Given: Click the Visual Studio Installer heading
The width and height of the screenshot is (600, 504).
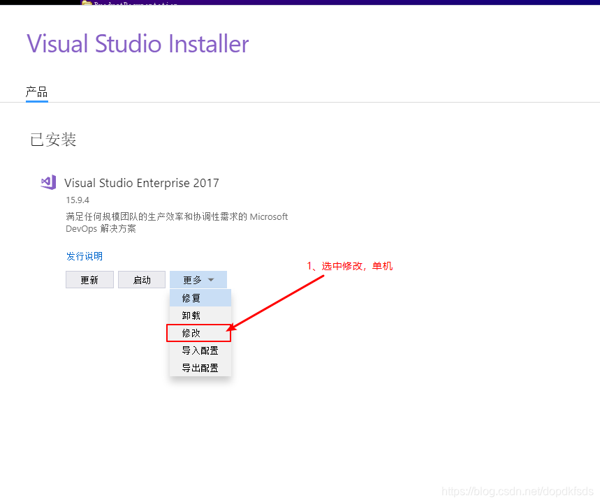Looking at the screenshot, I should tap(138, 43).
